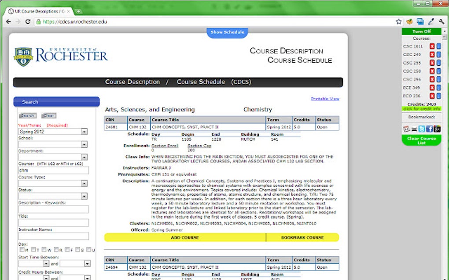Open the Section Cap link
449x280 pixels.
pyautogui.click(x=199, y=146)
